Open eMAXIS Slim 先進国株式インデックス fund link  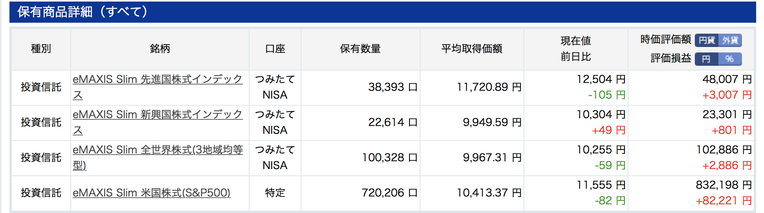tap(158, 87)
